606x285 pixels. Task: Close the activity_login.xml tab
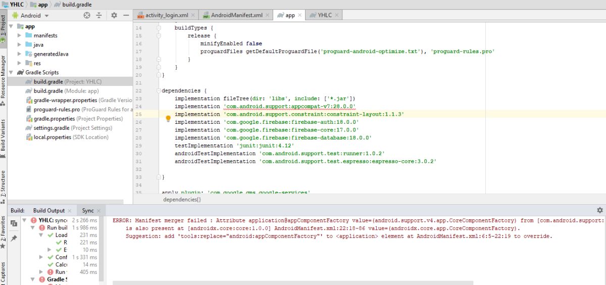coord(193,15)
